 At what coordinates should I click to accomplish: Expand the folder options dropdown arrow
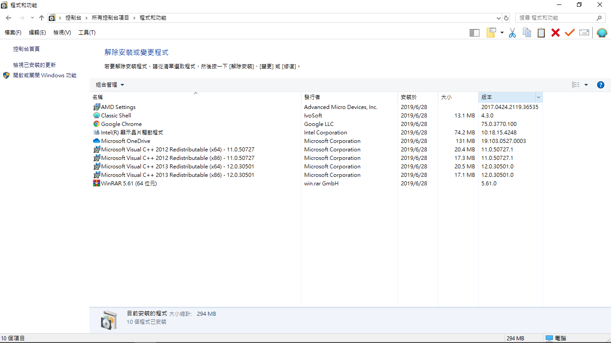[x=502, y=33]
